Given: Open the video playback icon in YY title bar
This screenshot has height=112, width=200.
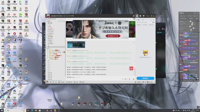Looking at the screenshot, I should click(134, 16).
